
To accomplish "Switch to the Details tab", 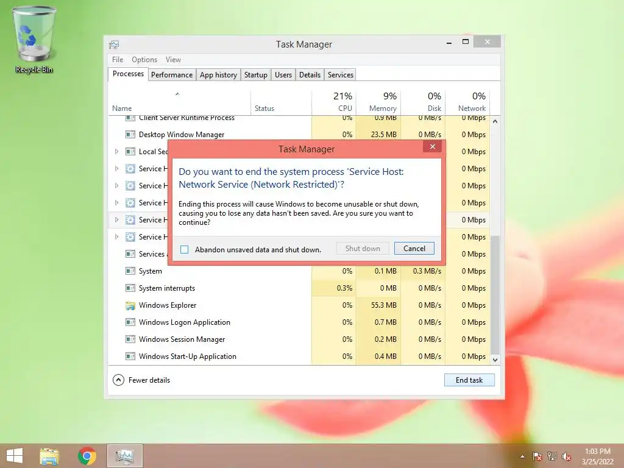I will [x=310, y=75].
